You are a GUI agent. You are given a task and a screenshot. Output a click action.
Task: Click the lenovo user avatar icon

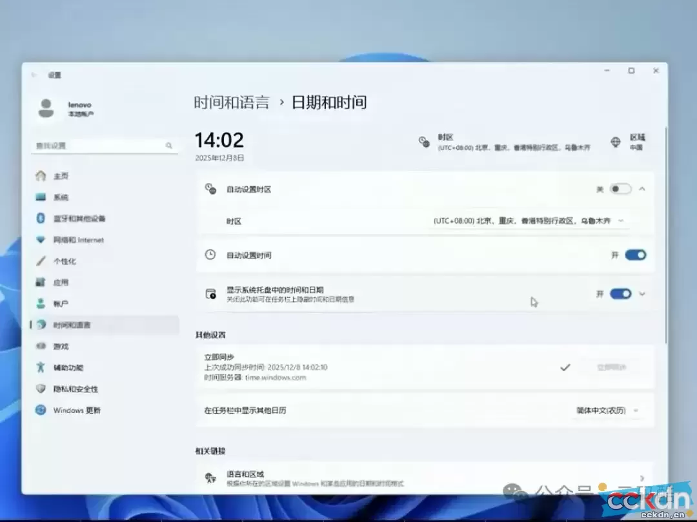tap(46, 108)
